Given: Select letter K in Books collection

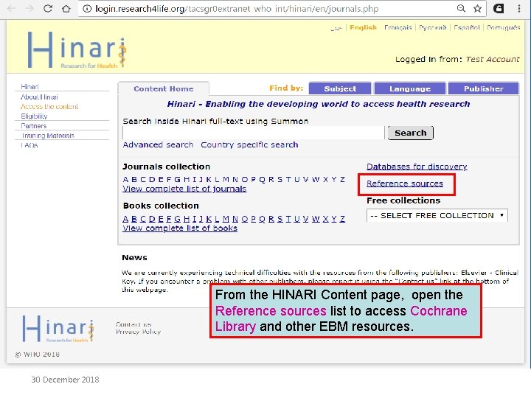Looking at the screenshot, I should (x=209, y=219).
